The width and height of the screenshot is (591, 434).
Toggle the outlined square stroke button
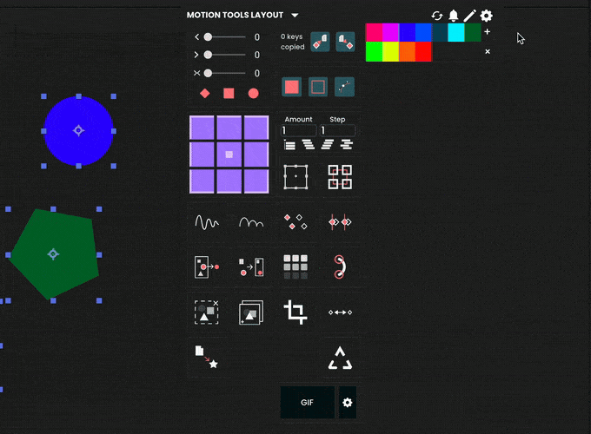point(318,87)
